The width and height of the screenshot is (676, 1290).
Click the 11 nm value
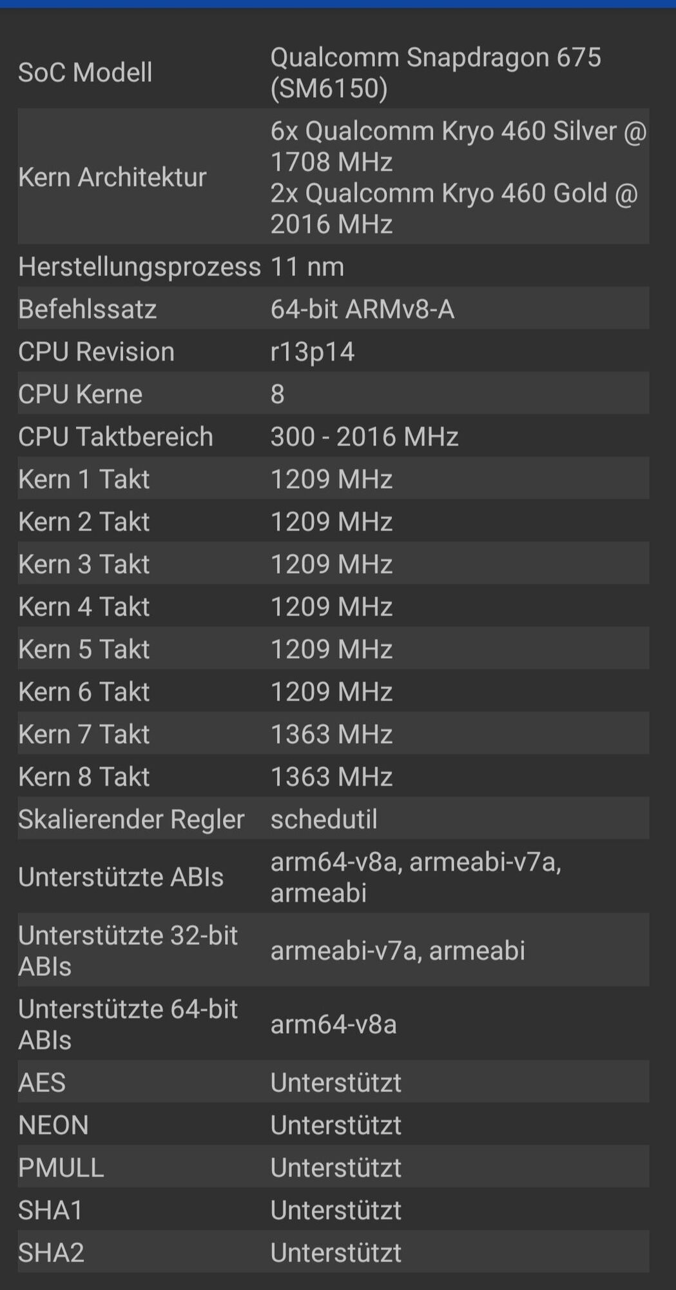coord(307,266)
